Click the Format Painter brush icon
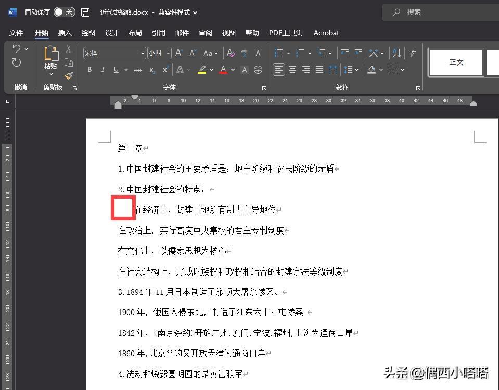This screenshot has width=499, height=390. coord(68,75)
